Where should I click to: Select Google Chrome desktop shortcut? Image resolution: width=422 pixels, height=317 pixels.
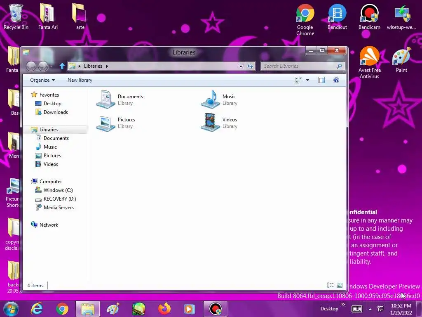(305, 20)
